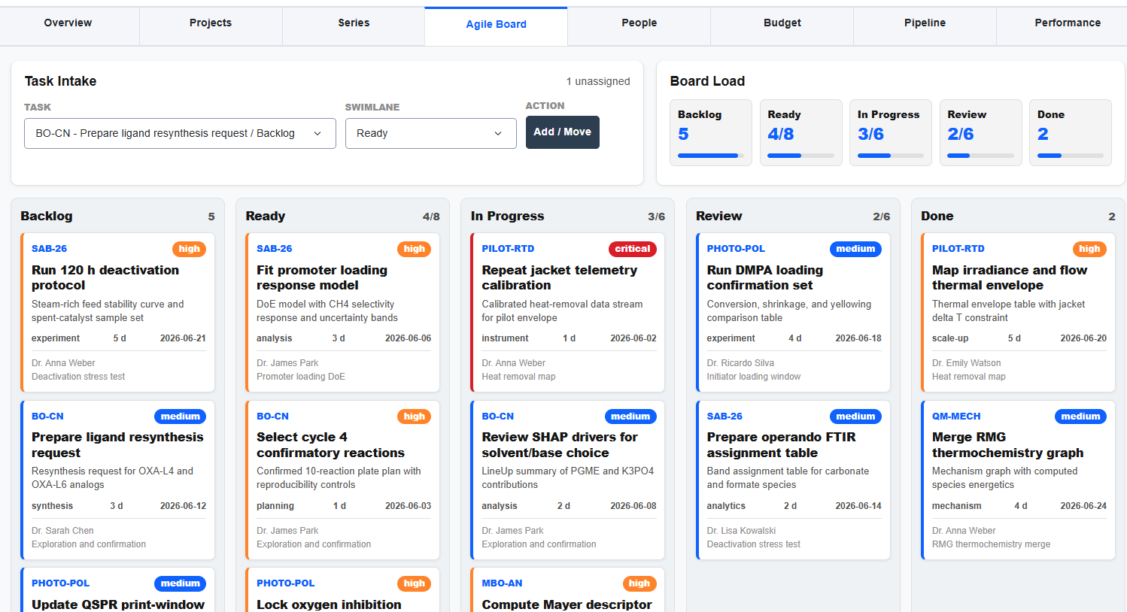Viewport: 1127px width, 612px height.
Task: Click the Backlog progress bar in Board Load
Action: (711, 156)
